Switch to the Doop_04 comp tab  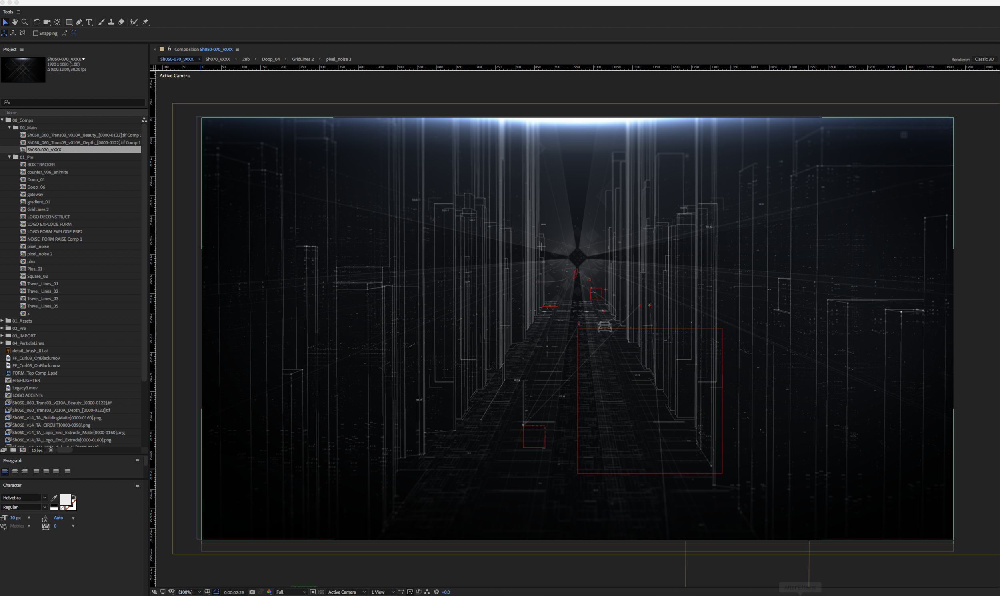(271, 59)
